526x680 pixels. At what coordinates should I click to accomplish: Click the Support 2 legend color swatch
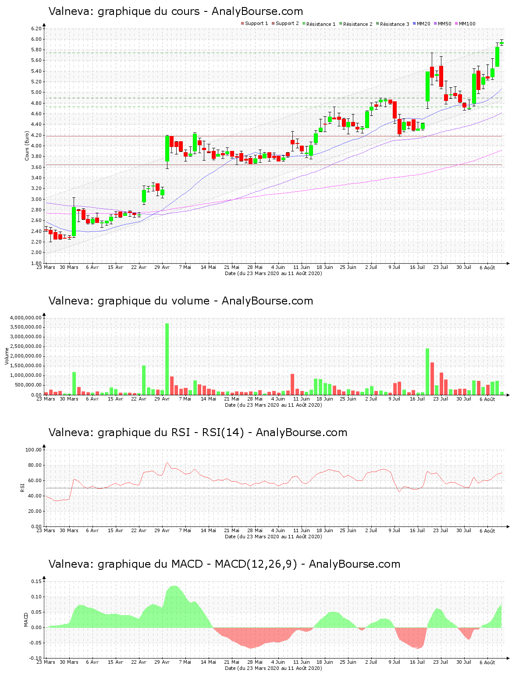[x=273, y=24]
